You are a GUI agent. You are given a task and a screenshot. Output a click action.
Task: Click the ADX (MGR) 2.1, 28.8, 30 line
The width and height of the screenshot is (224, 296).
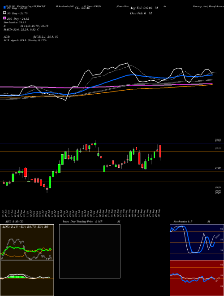pyautogui.click(x=31, y=37)
